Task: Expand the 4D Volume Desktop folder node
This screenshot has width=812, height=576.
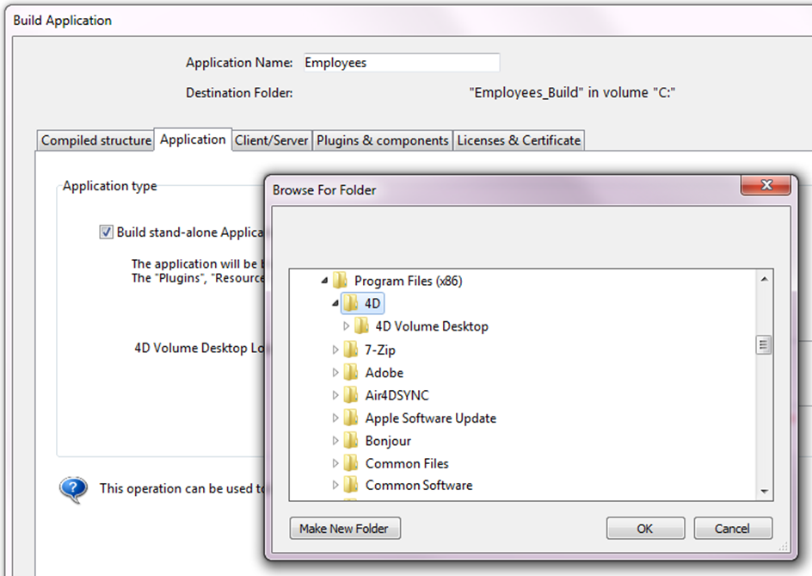Action: [346, 326]
